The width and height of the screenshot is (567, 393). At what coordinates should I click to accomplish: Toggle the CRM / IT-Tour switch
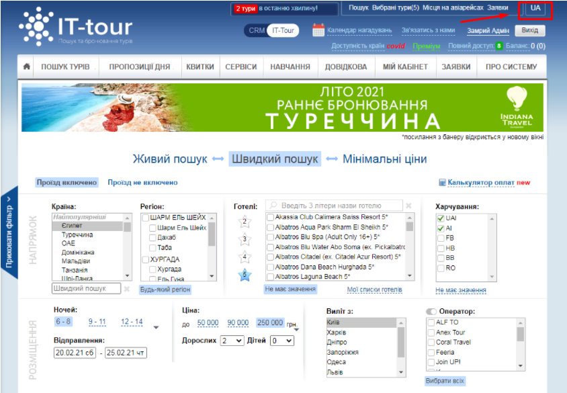(271, 31)
